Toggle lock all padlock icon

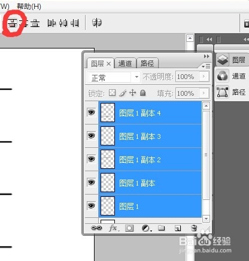tap(142, 93)
